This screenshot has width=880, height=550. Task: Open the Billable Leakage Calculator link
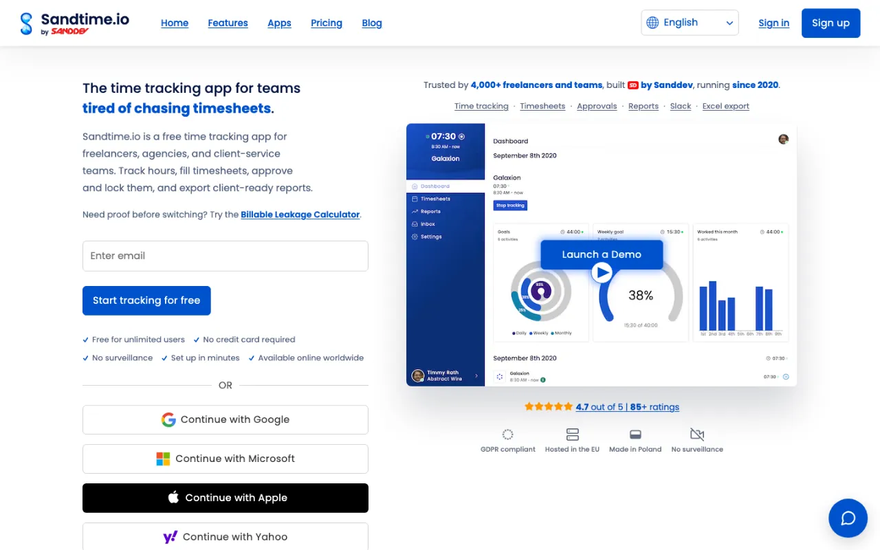(x=300, y=214)
